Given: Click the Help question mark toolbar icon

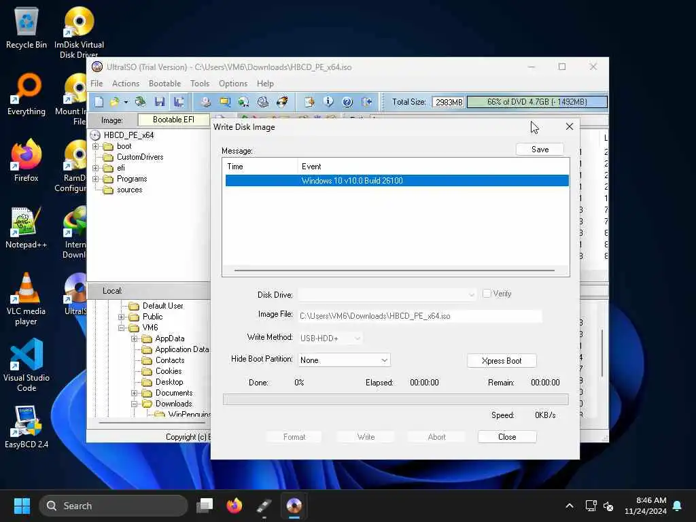Looking at the screenshot, I should 347,102.
